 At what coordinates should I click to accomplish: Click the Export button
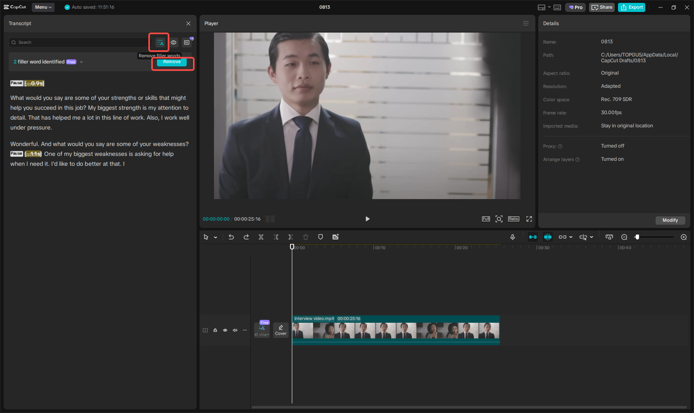click(x=631, y=7)
